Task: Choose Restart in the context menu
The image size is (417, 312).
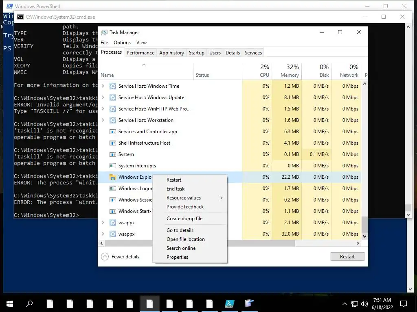Action: pyautogui.click(x=190, y=180)
